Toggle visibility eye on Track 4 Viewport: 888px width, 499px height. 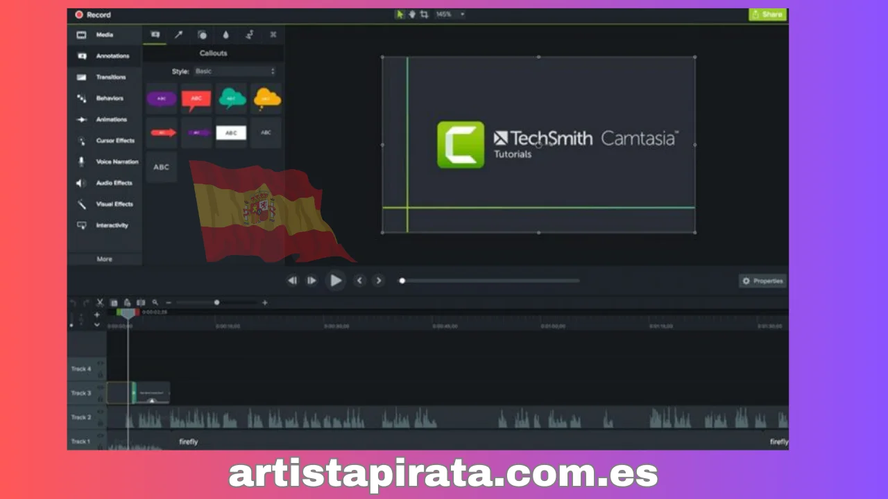point(101,363)
